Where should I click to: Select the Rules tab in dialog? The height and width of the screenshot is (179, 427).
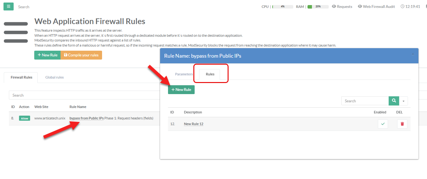pos(210,74)
